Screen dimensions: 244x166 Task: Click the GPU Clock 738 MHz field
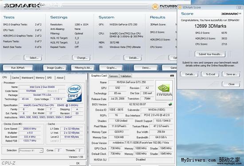coord(115,148)
